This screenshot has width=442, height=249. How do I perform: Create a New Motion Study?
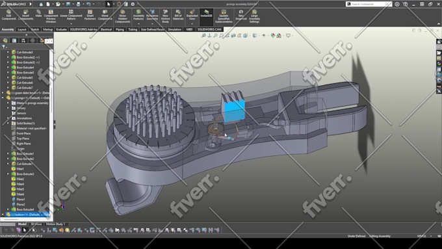coord(165,16)
